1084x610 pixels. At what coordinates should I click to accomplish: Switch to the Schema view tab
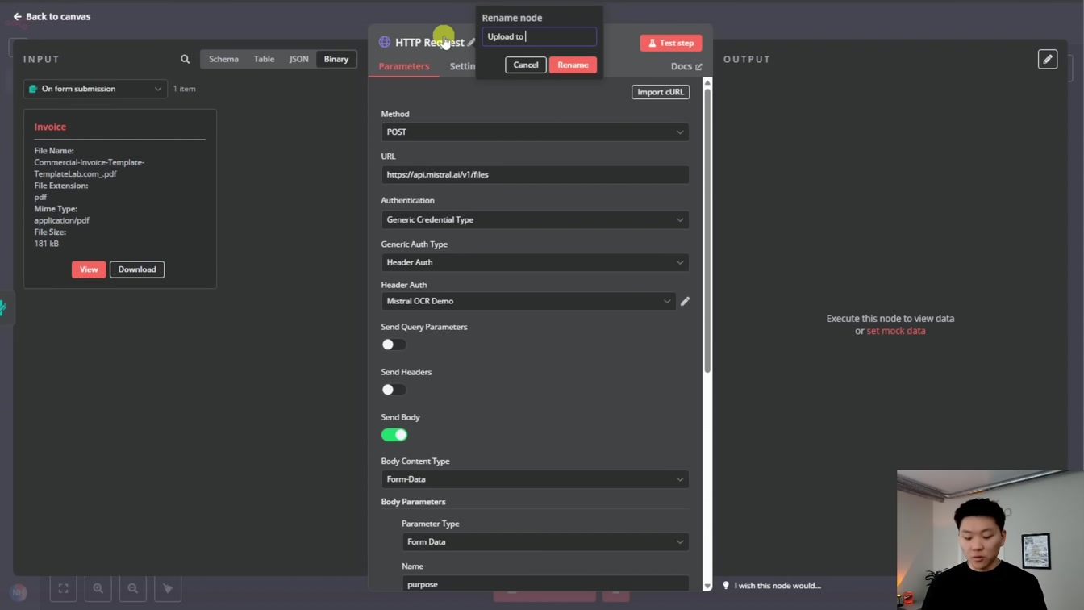[223, 59]
